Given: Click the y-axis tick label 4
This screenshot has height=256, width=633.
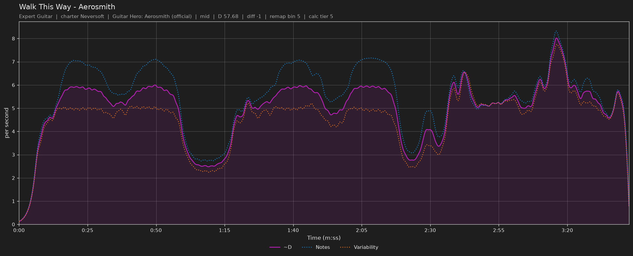Looking at the screenshot, I should (14, 132).
